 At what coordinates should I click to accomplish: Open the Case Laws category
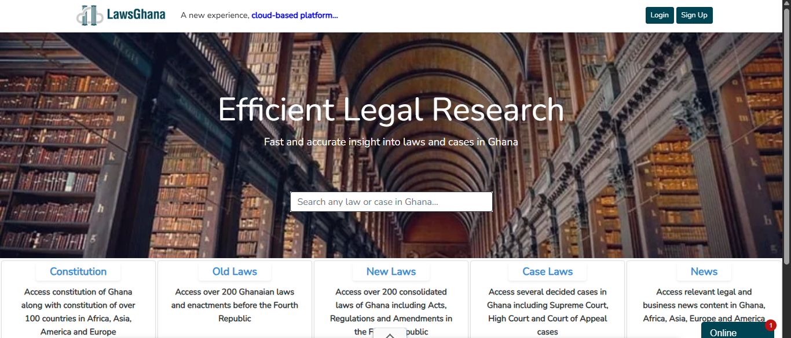[x=547, y=271]
